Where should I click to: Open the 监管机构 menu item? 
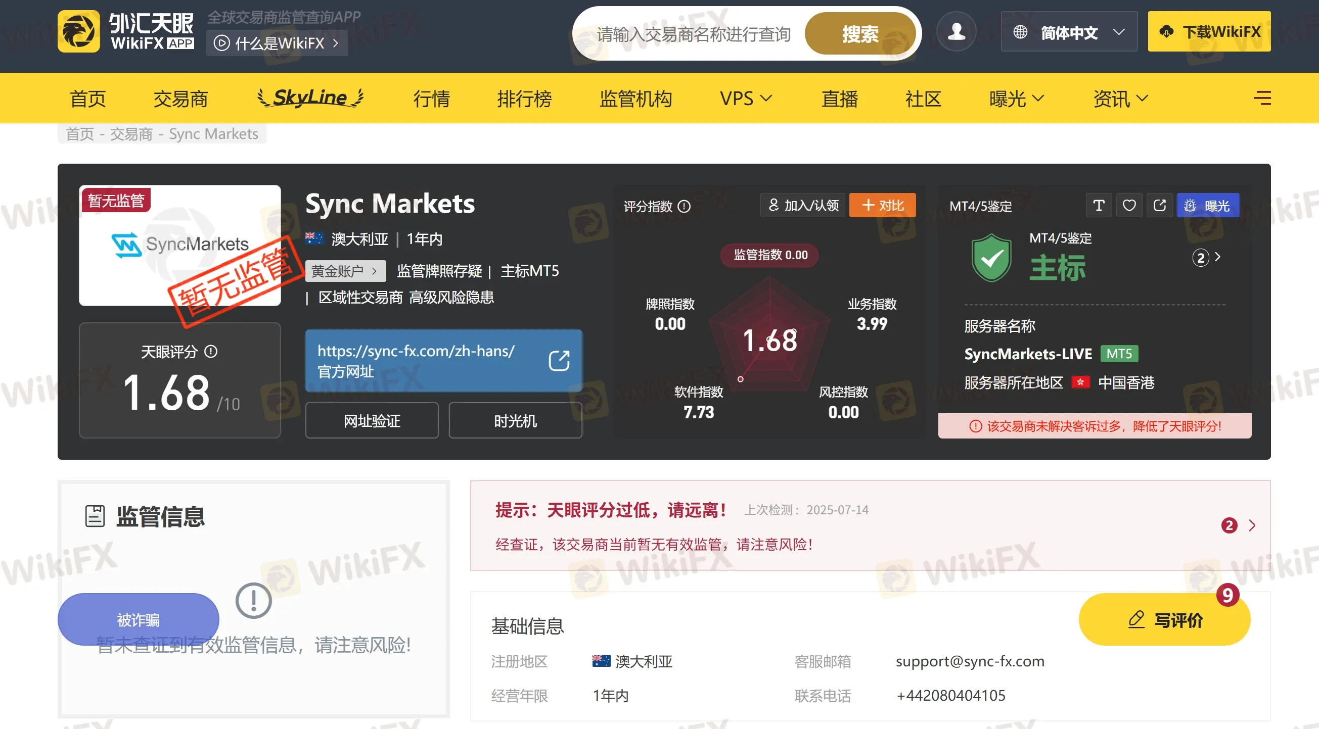(x=635, y=98)
